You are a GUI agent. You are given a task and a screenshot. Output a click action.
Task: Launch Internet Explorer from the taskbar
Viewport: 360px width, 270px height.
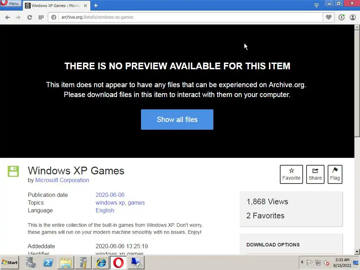click(101, 262)
